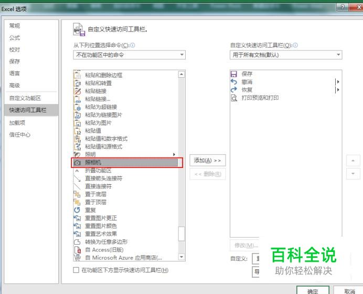Switch to 语言 options category
Viewport: 363px width, 294px height.
pos(15,73)
